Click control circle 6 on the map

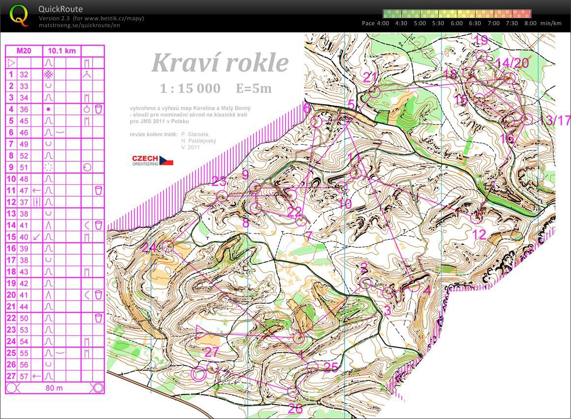tap(316, 121)
